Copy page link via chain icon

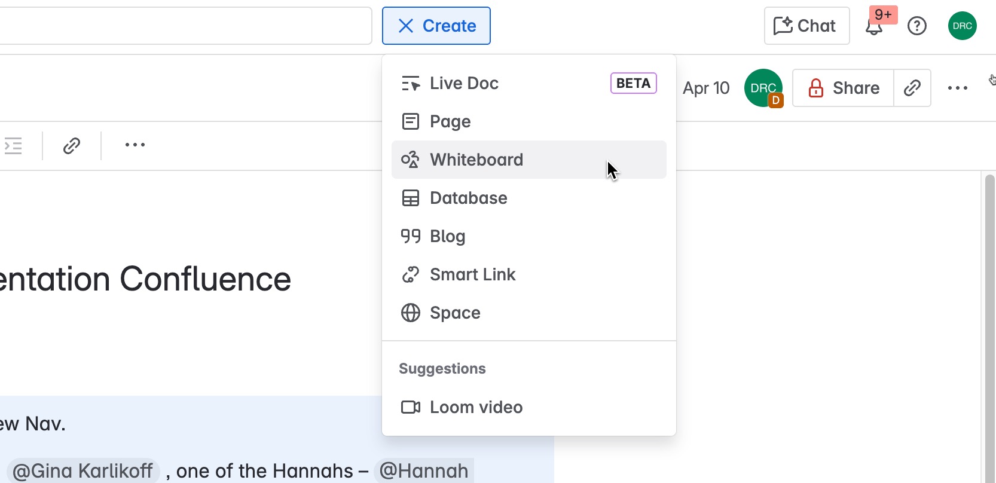[912, 88]
